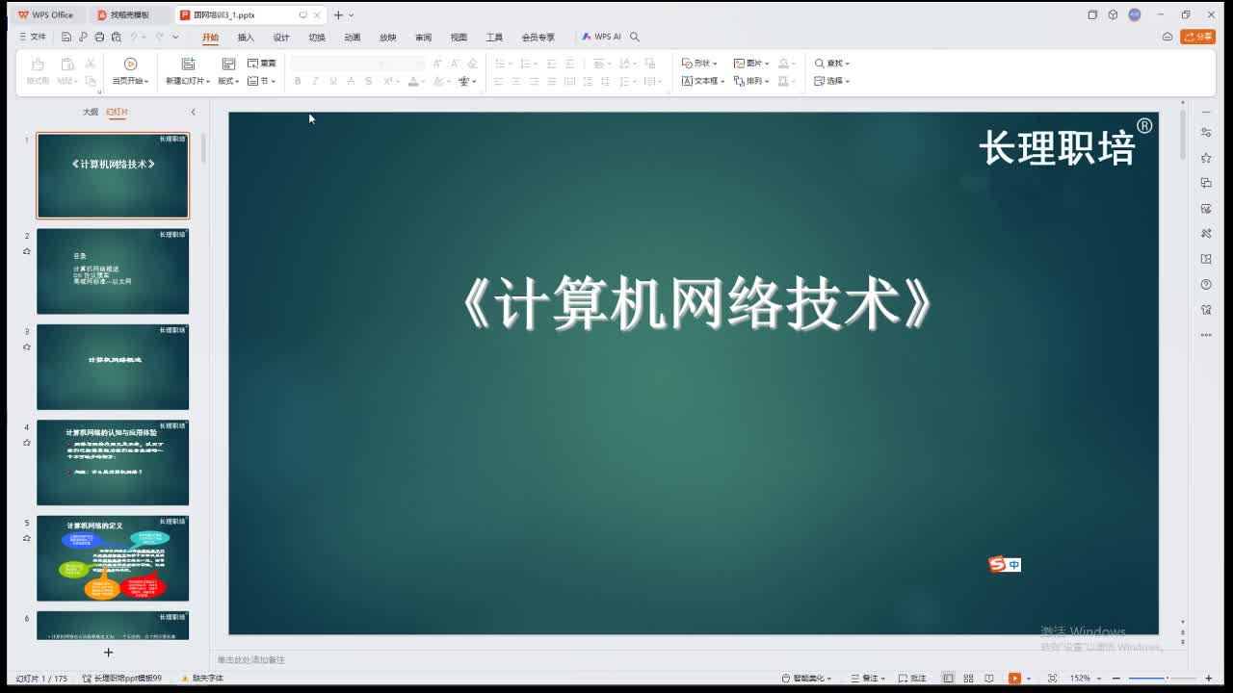Click the search magnifier beside WPS AI

pos(634,37)
